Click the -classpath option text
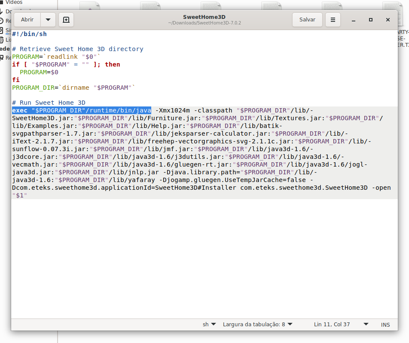Screen dimensions: 409x343 point(213,110)
